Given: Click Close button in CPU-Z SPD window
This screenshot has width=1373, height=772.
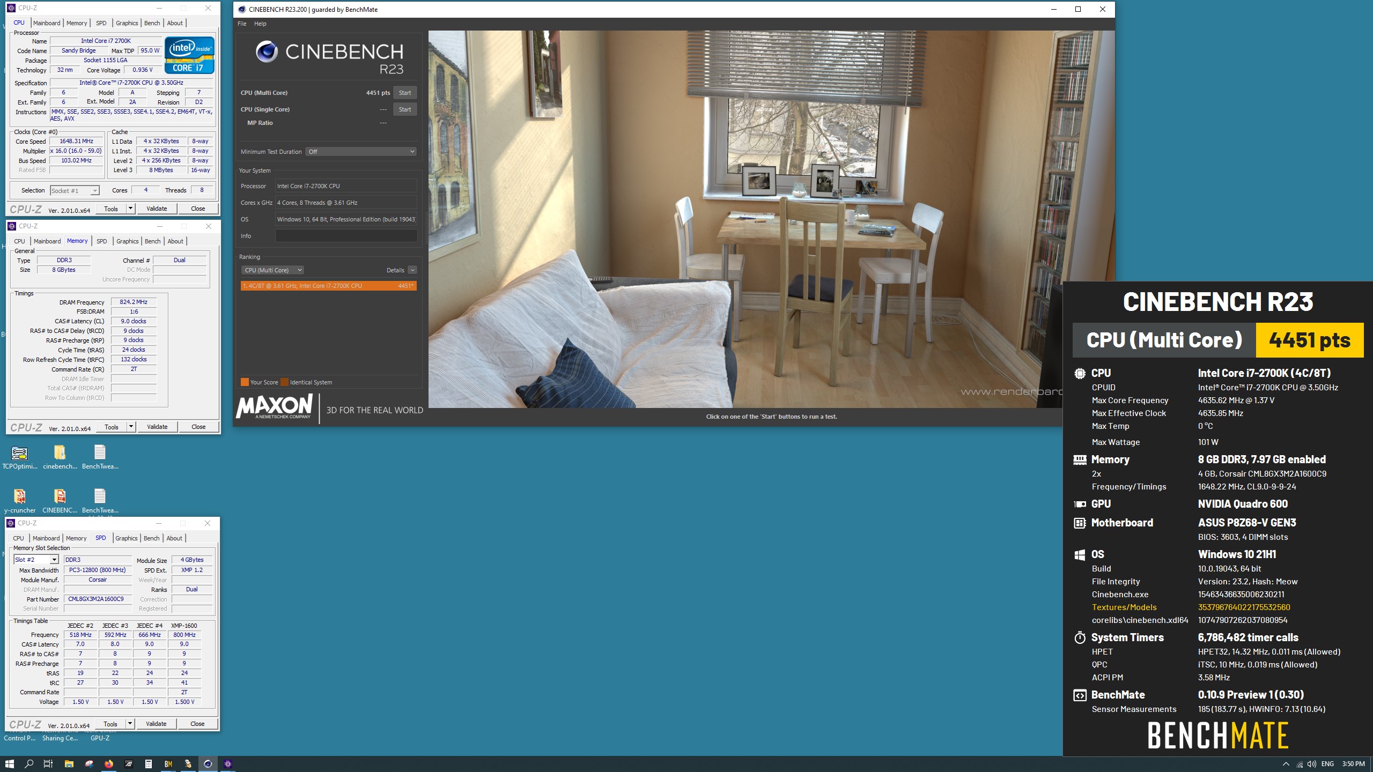Looking at the screenshot, I should click(x=197, y=724).
